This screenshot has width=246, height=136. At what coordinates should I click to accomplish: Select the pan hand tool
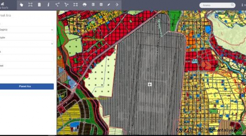point(21,5)
